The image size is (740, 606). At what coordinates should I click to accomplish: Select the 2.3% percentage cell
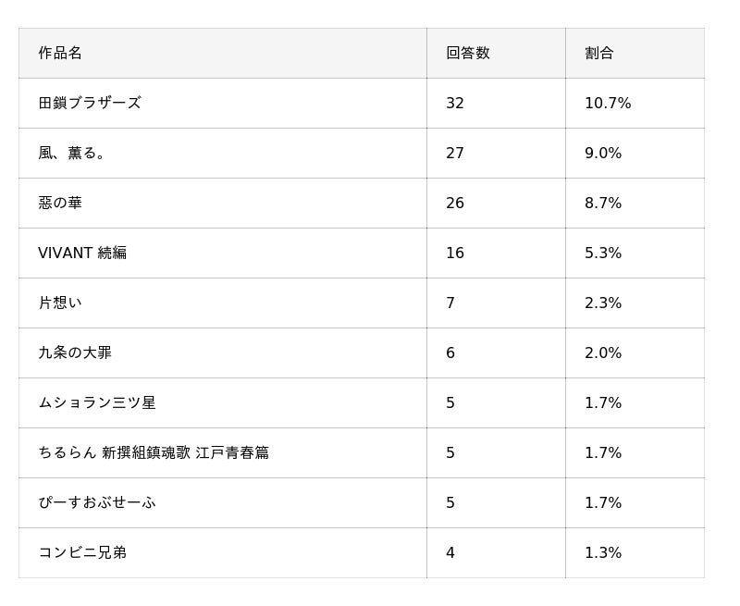pos(603,303)
